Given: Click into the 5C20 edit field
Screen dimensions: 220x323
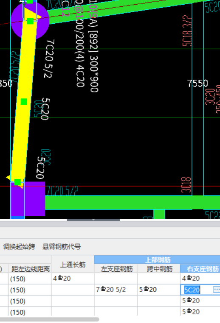Looking at the screenshot, I should (196, 290).
